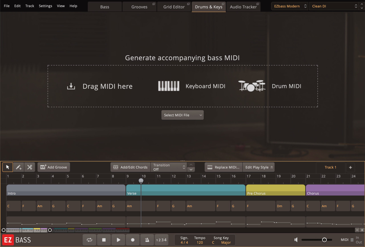The height and width of the screenshot is (247, 365).
Task: Click the tempo value 120
Action: pyautogui.click(x=200, y=242)
